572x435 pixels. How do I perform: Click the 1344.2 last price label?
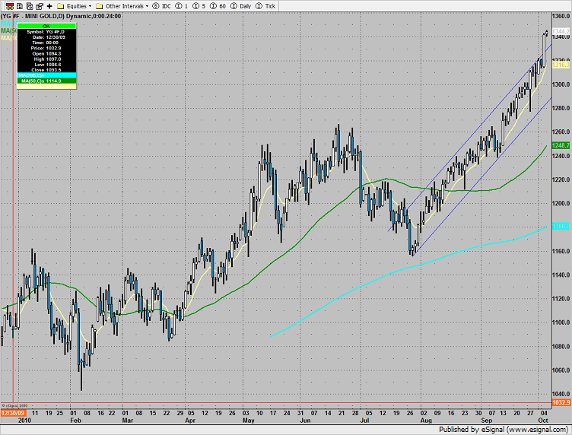[561, 31]
